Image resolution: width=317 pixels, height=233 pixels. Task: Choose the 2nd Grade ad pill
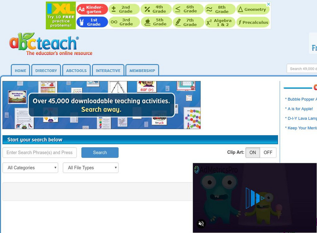pyautogui.click(x=124, y=9)
